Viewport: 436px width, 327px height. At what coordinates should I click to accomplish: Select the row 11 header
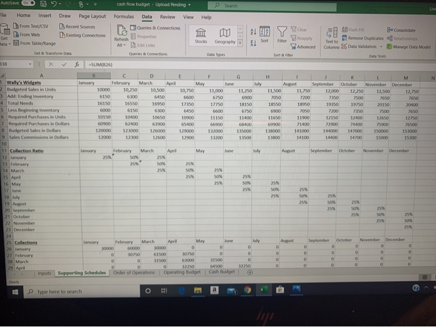(x=4, y=151)
